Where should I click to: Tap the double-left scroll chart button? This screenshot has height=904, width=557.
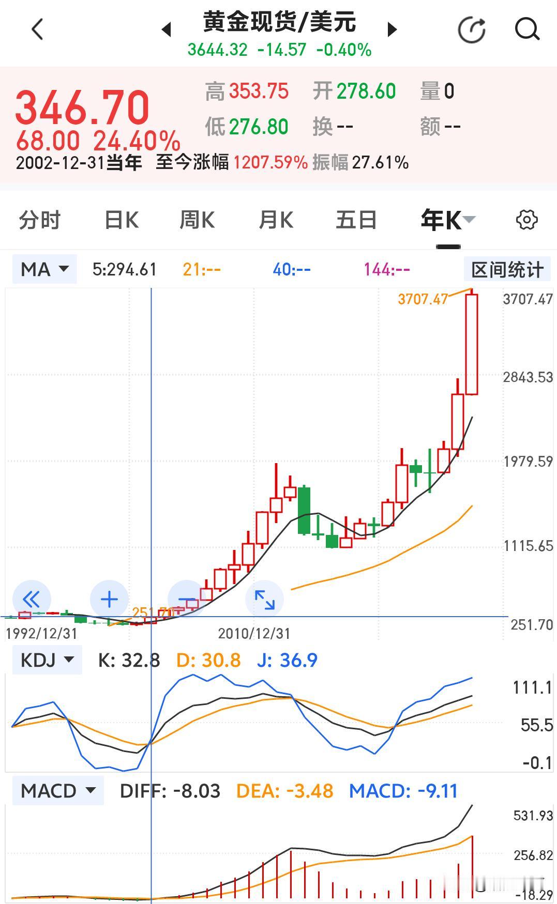click(x=32, y=600)
